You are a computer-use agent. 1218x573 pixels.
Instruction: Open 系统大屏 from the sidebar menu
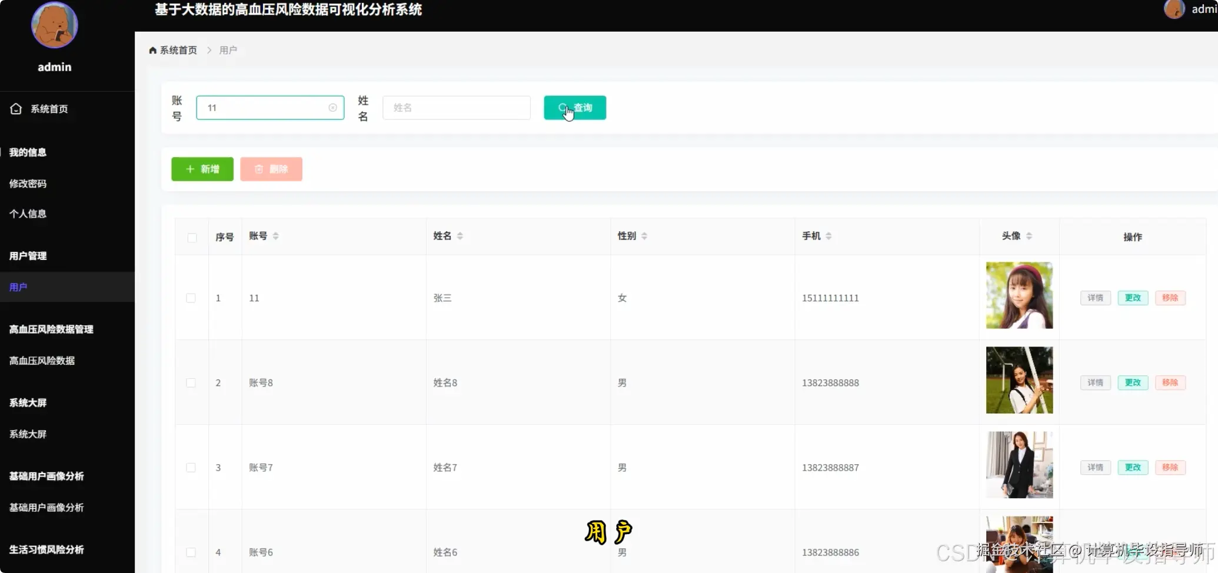pos(28,434)
